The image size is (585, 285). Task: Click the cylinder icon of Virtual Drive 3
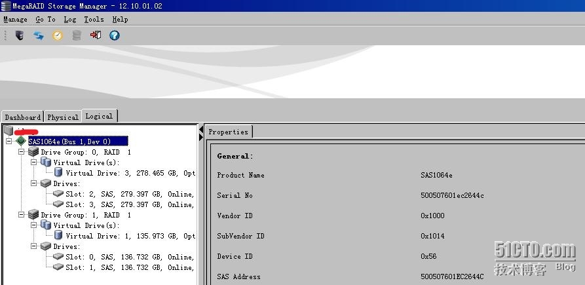[58, 172]
